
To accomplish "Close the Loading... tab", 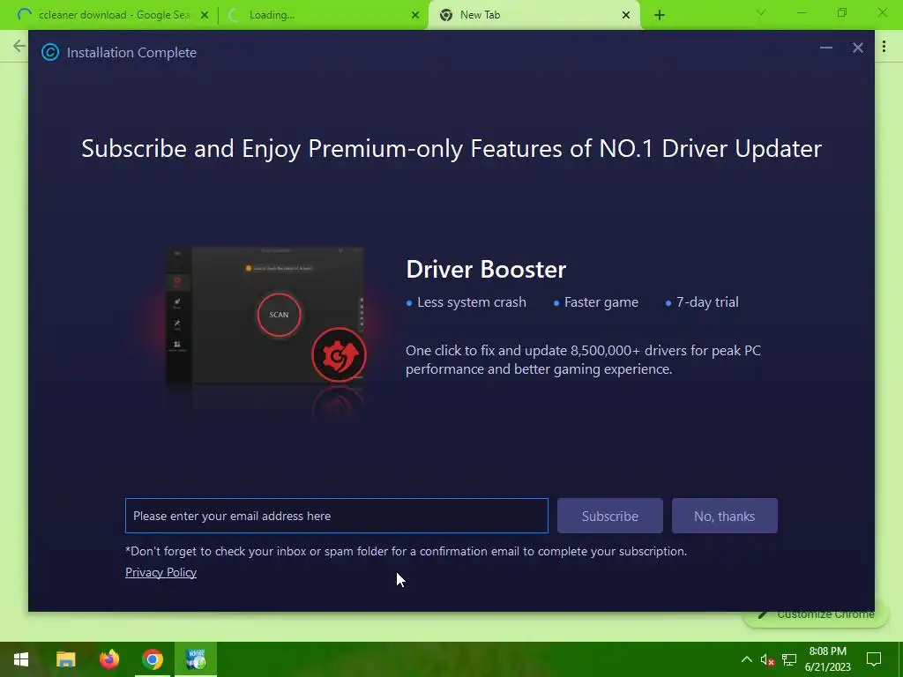I will tap(415, 16).
